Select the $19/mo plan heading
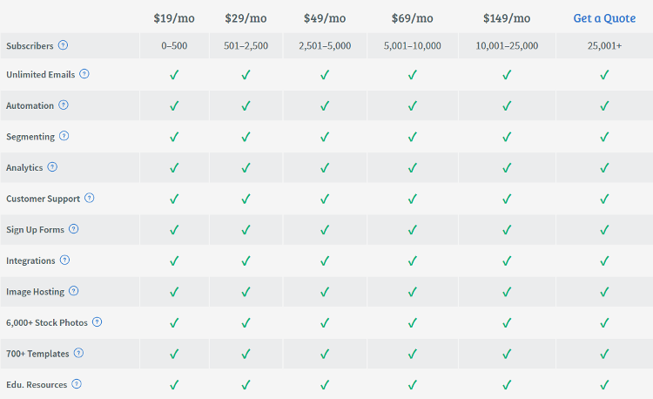The image size is (653, 399). 174,18
